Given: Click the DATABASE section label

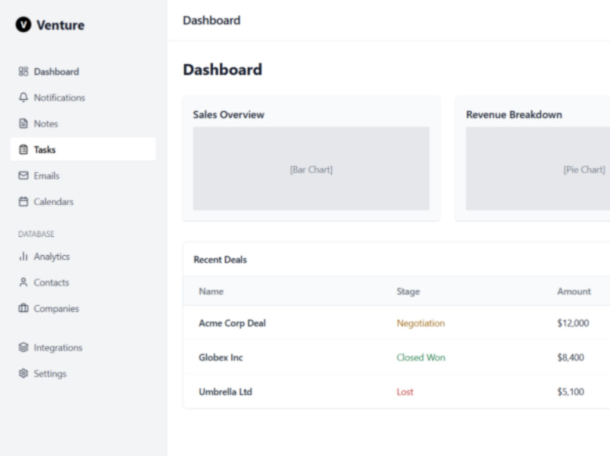Looking at the screenshot, I should [x=36, y=234].
